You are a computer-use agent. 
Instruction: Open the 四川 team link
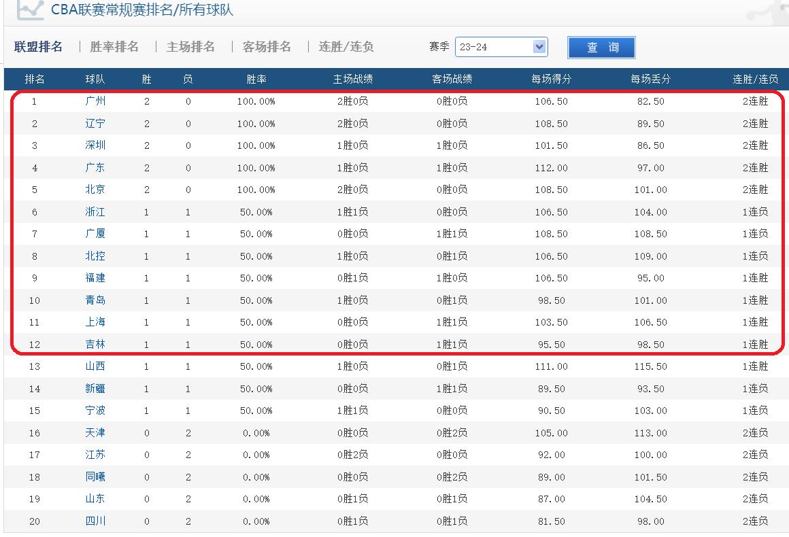[95, 521]
